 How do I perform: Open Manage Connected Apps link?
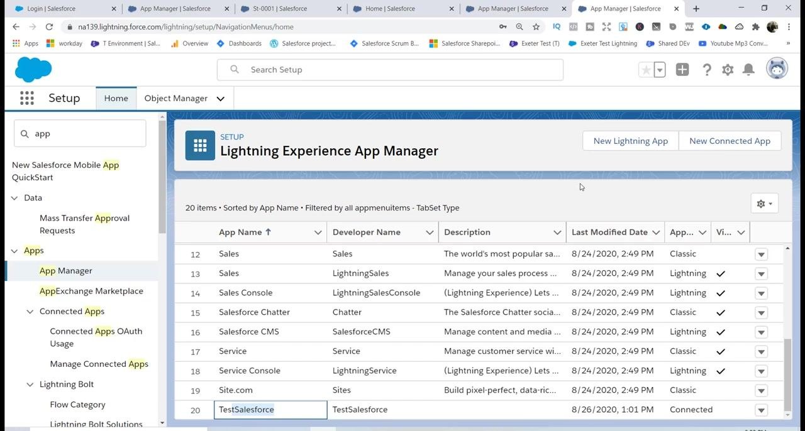coord(99,364)
